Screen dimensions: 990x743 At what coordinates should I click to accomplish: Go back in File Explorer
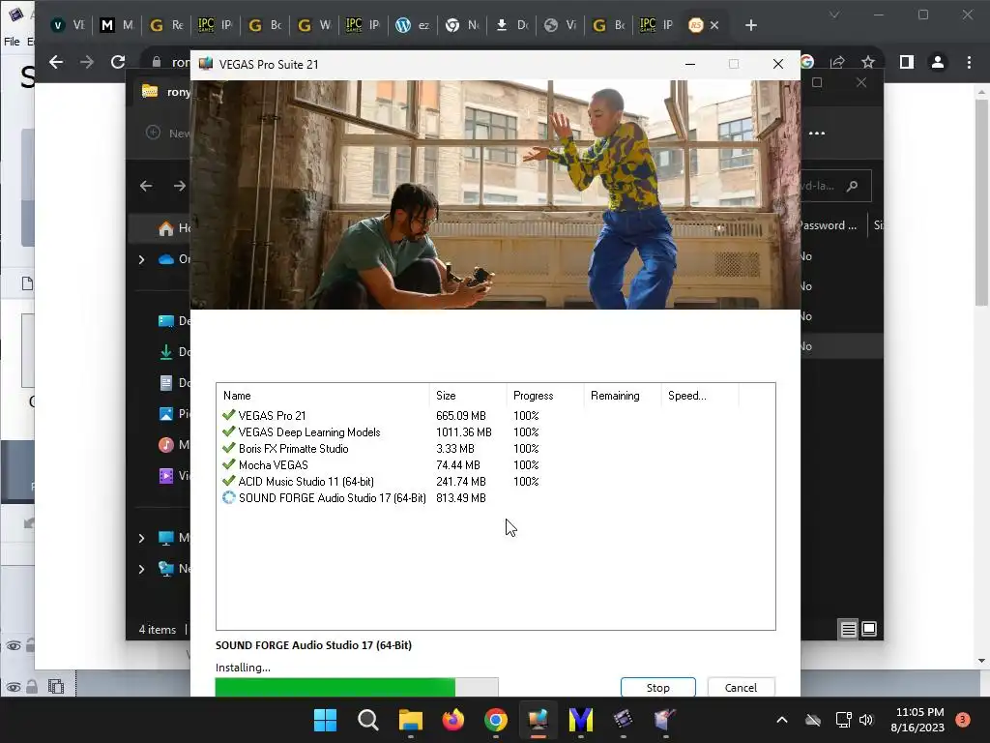click(x=146, y=186)
